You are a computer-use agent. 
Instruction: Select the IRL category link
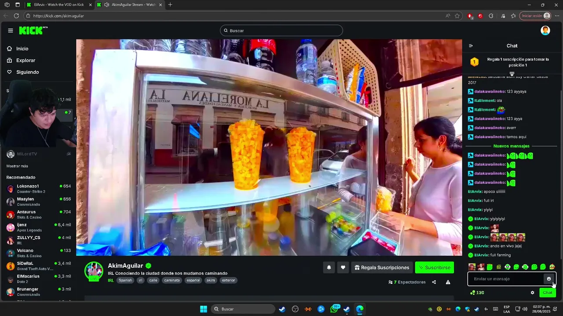tap(111, 280)
